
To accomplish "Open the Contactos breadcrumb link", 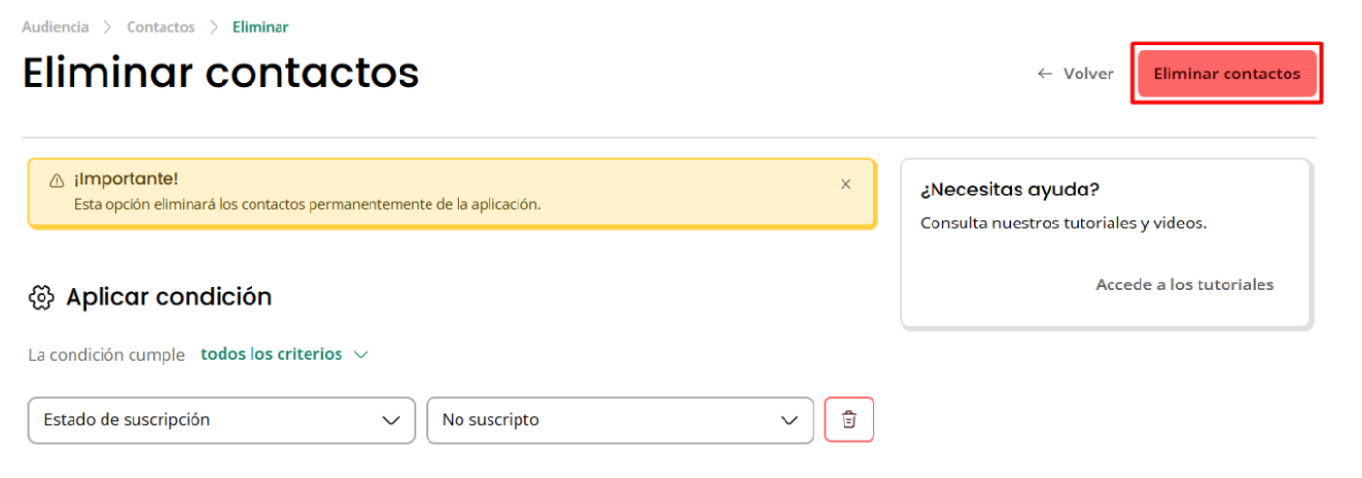I will (x=161, y=27).
